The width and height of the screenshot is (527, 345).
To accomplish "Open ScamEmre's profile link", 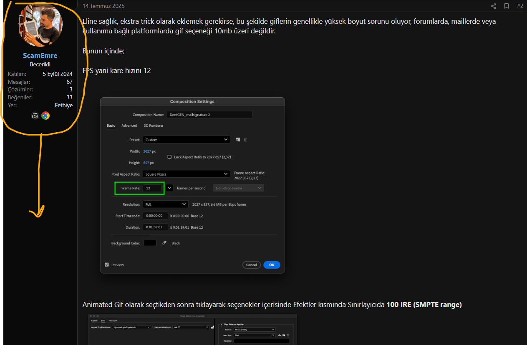I will click(x=40, y=55).
